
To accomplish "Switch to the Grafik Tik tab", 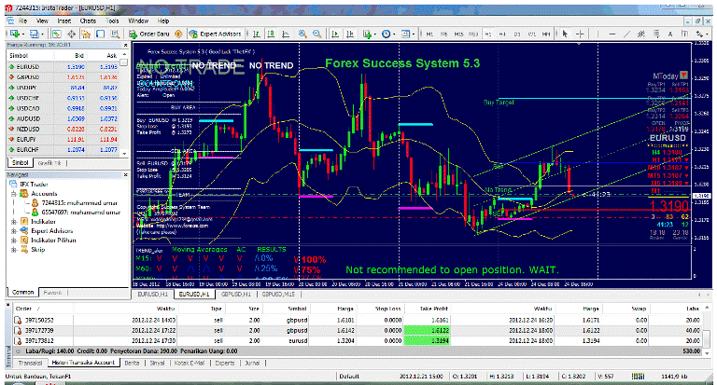I will point(49,162).
